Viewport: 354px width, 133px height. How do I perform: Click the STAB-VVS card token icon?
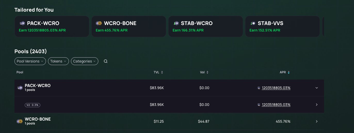pyautogui.click(x=253, y=24)
